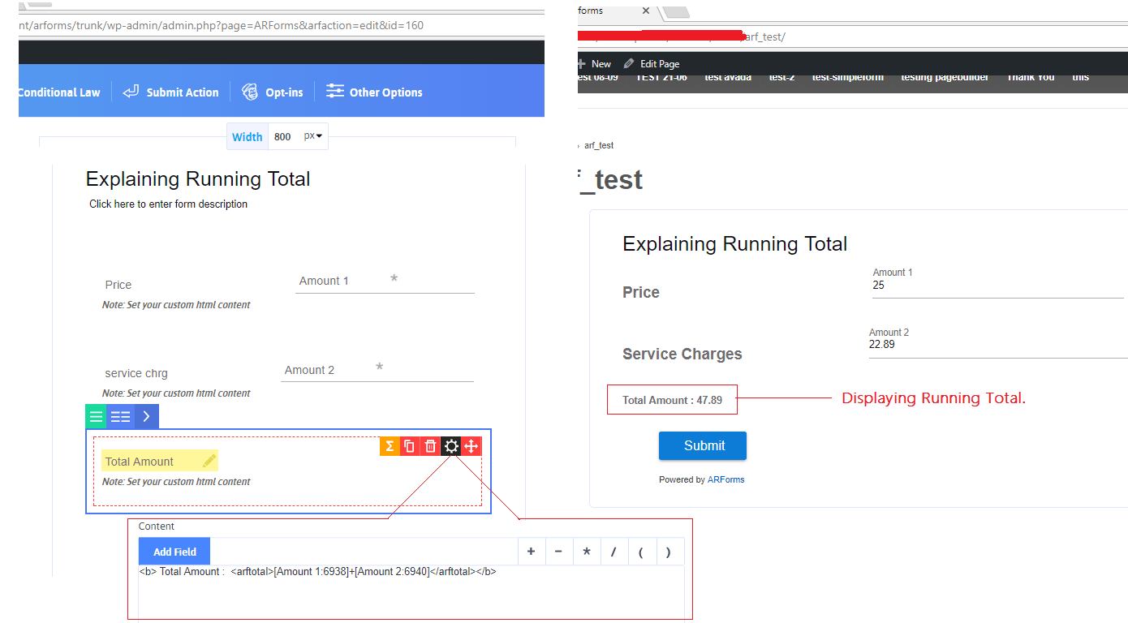Follow the ARForms link
Screen dimensions: 1128x623
(x=725, y=479)
